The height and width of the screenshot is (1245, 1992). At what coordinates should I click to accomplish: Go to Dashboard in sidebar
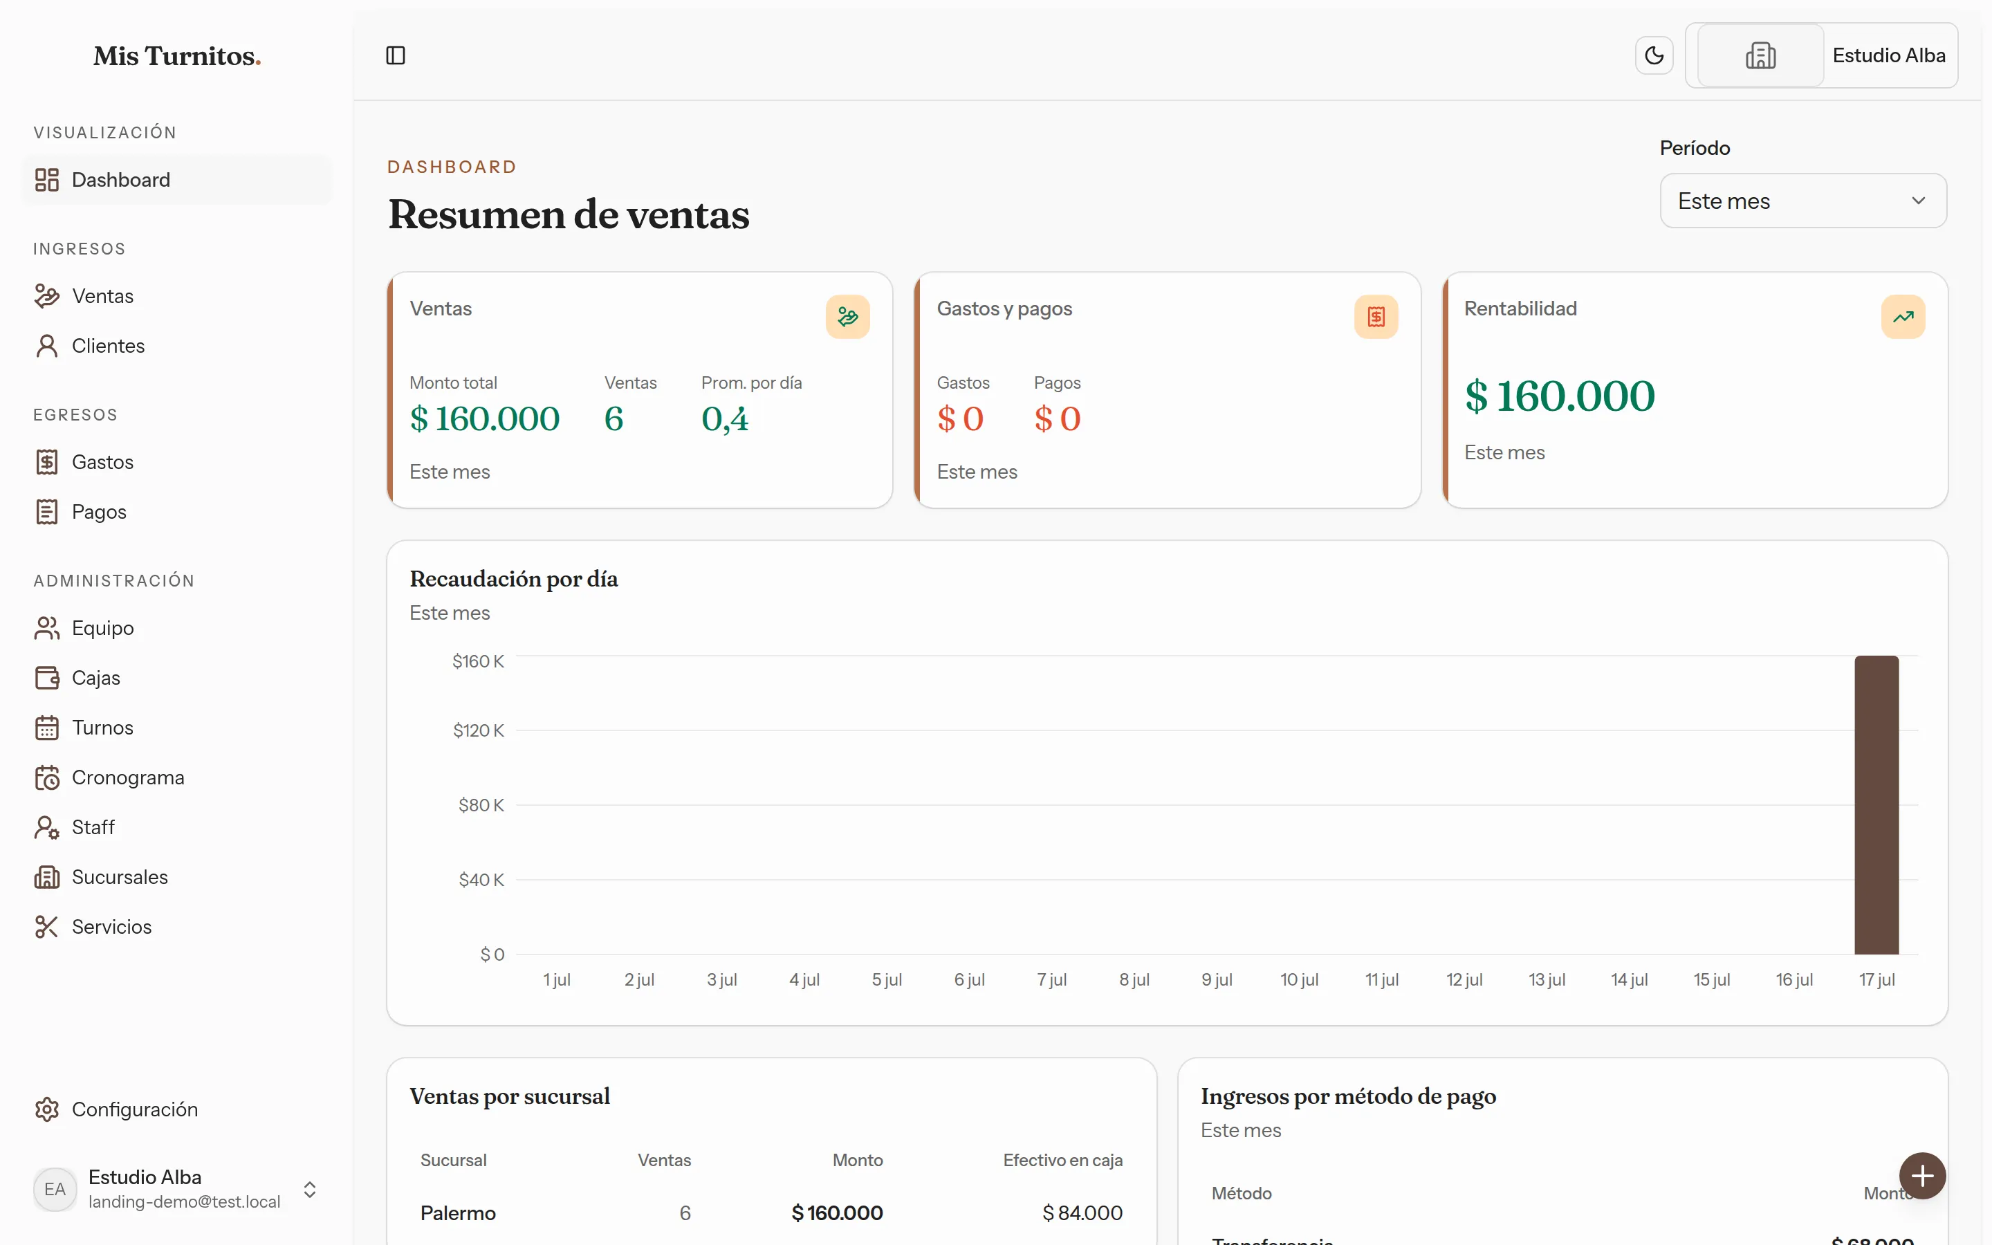point(178,180)
